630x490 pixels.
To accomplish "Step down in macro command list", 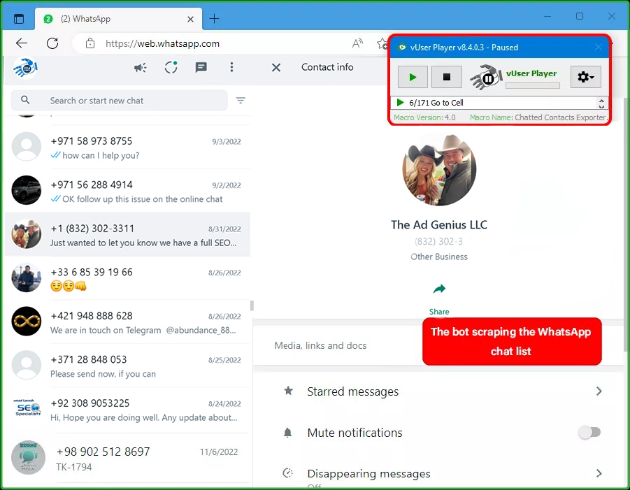I will point(601,106).
